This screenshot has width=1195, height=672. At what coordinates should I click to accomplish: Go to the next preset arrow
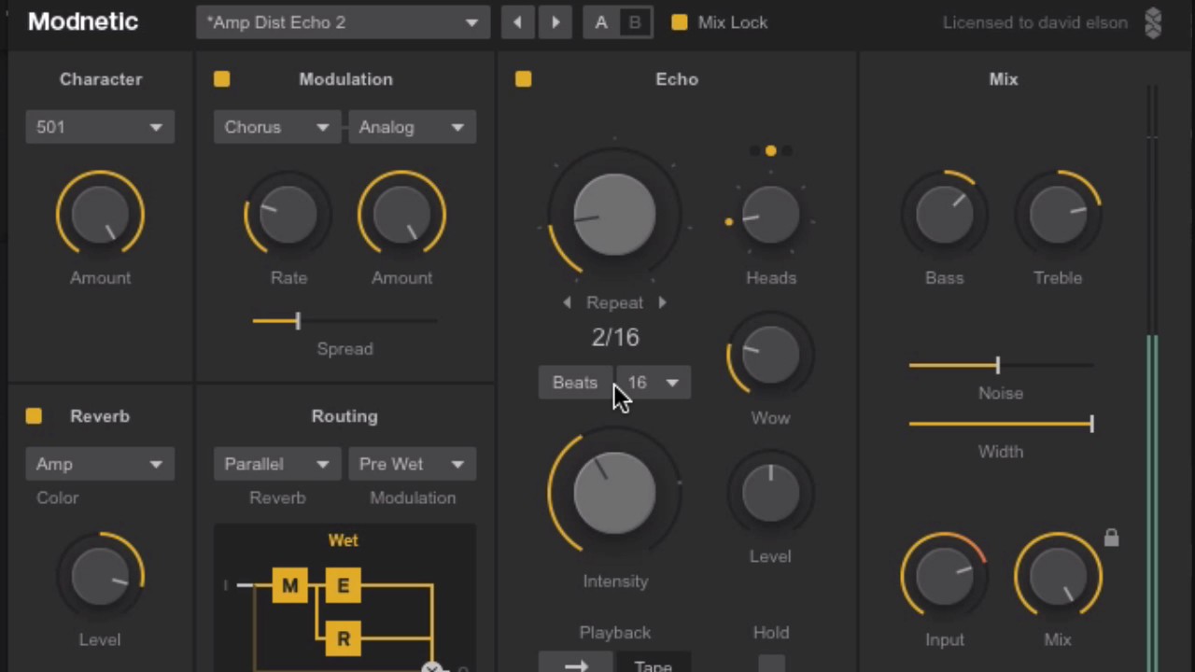tap(555, 22)
